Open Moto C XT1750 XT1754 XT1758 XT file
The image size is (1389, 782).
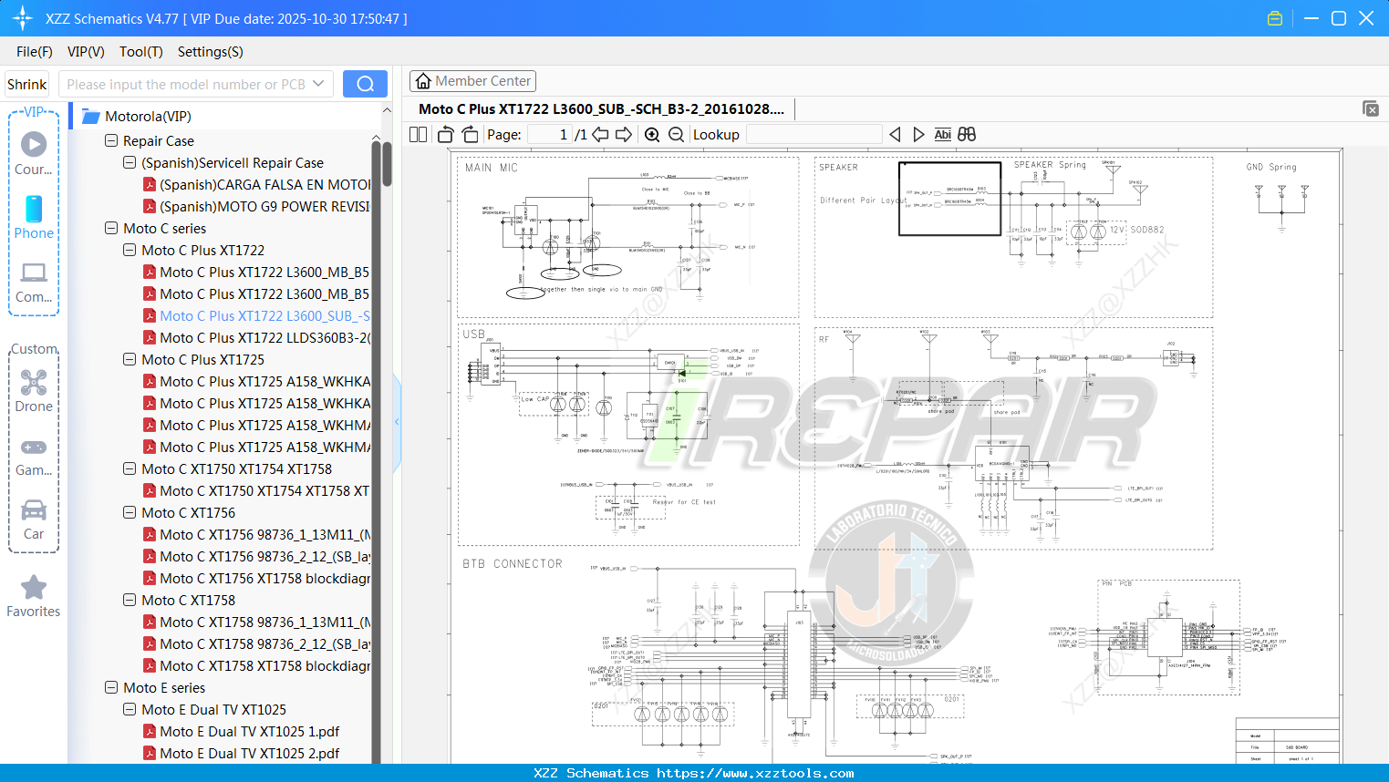(x=264, y=490)
